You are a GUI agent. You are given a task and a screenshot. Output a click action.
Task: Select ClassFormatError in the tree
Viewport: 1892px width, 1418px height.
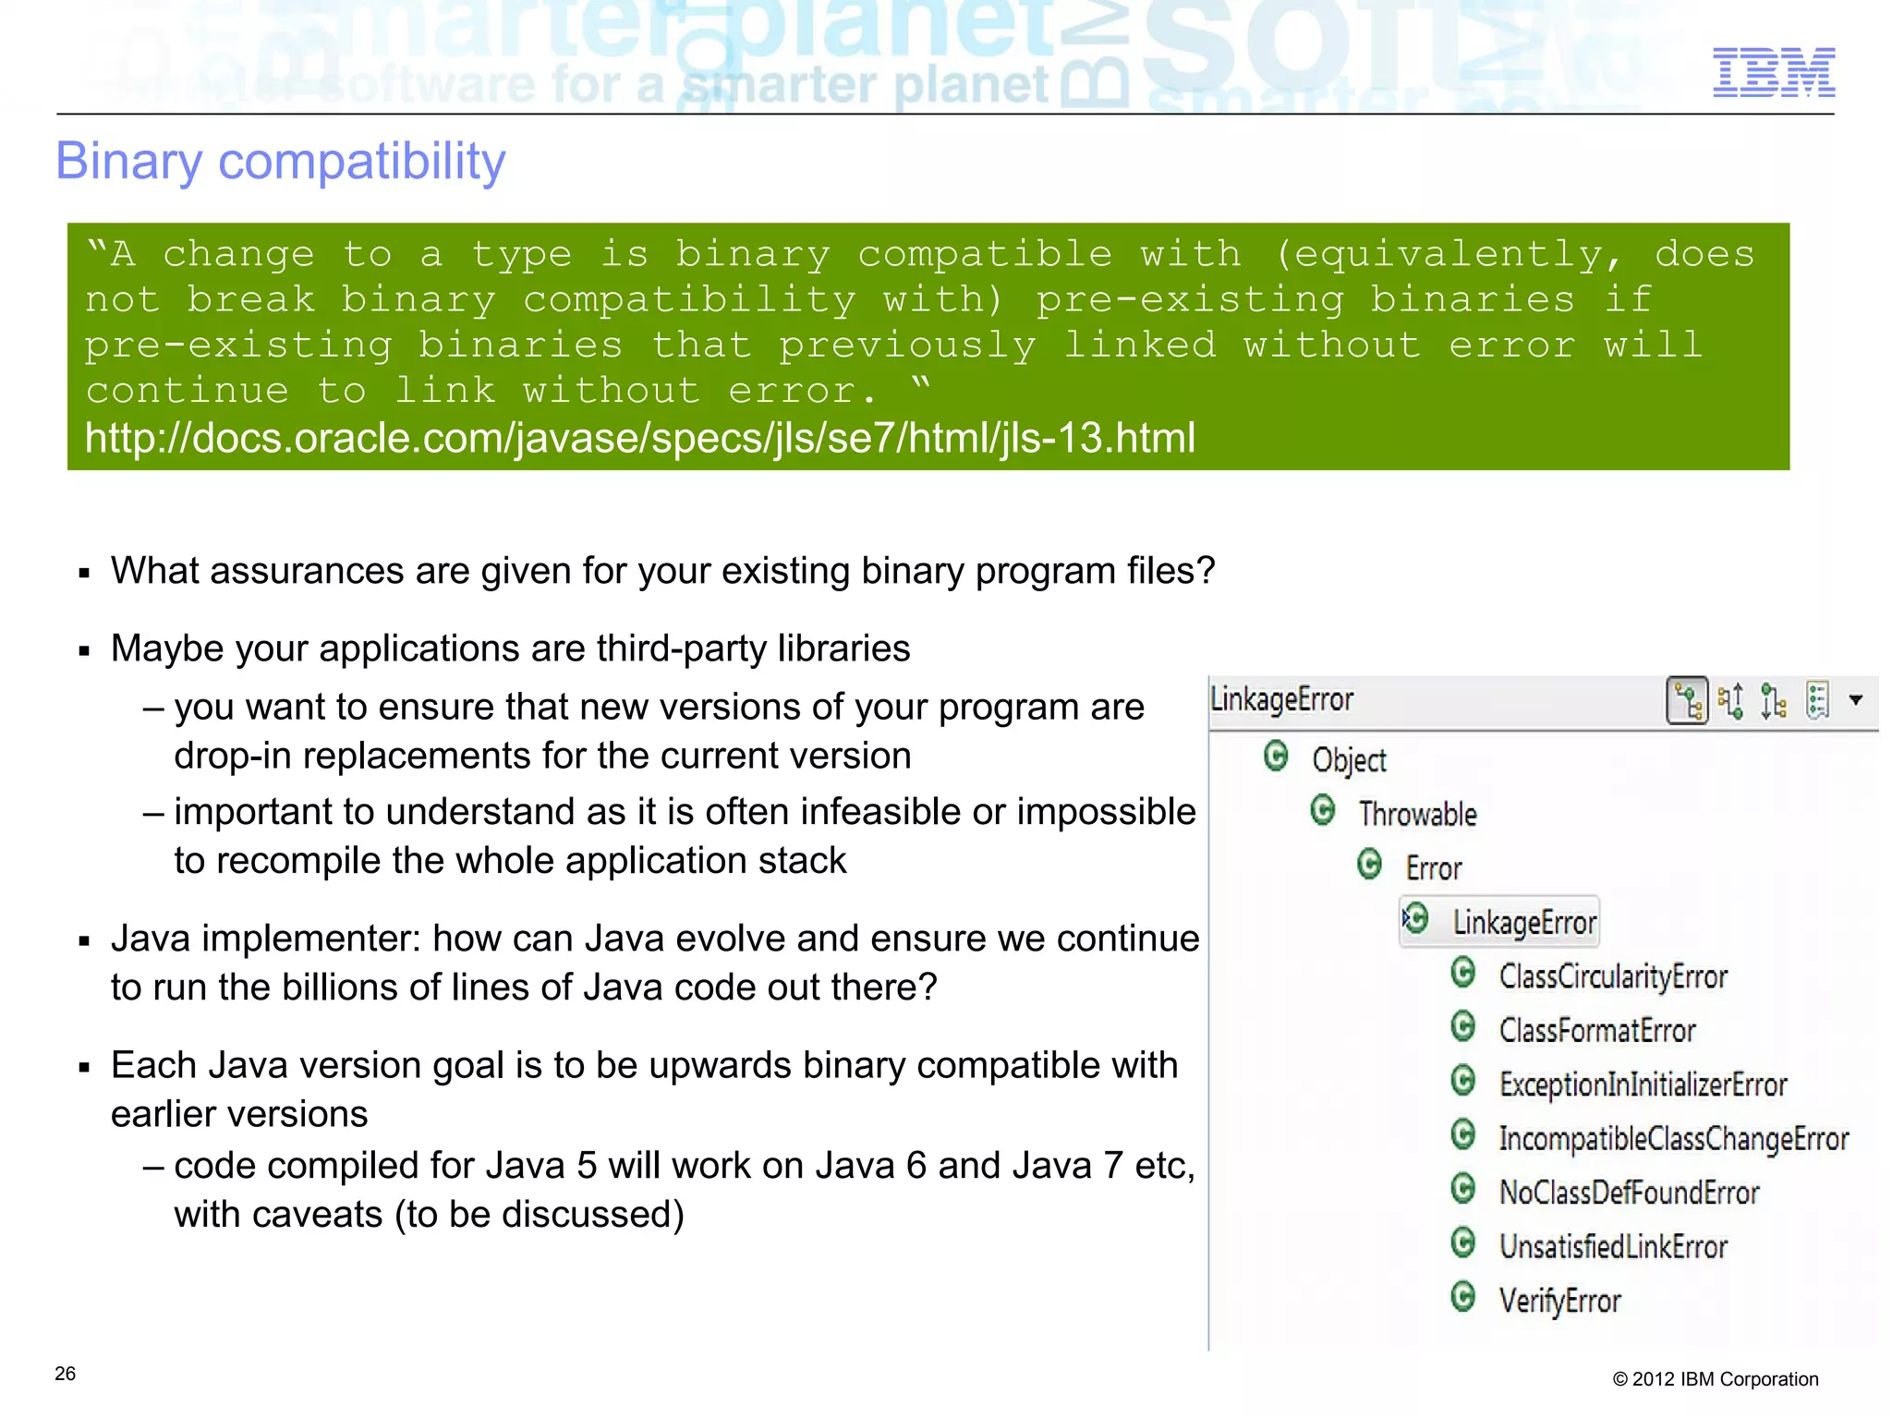pos(1597,1030)
